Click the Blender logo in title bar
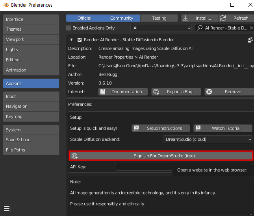The image size is (254, 216). click(x=6, y=5)
